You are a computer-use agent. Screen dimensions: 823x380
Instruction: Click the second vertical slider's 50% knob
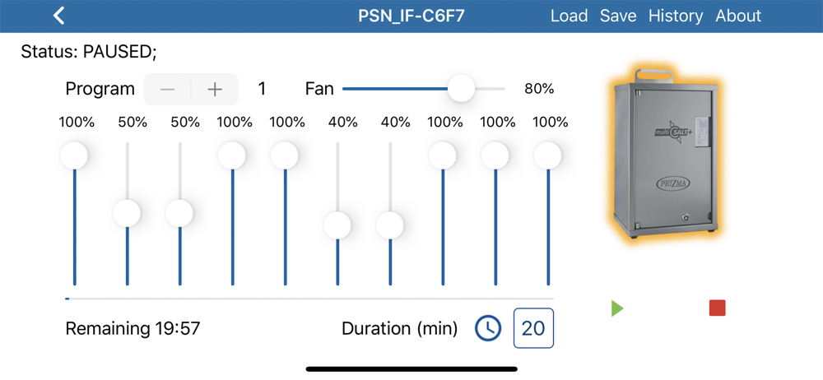(x=127, y=213)
